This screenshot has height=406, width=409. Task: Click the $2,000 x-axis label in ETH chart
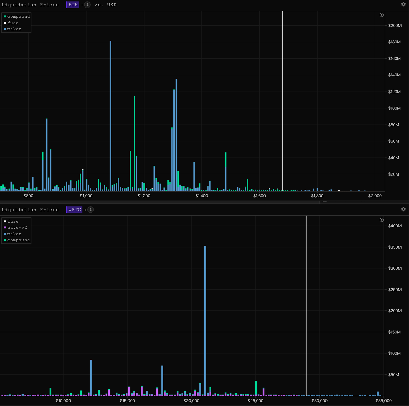(x=375, y=196)
